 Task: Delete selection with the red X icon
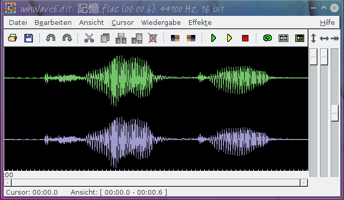pos(153,38)
